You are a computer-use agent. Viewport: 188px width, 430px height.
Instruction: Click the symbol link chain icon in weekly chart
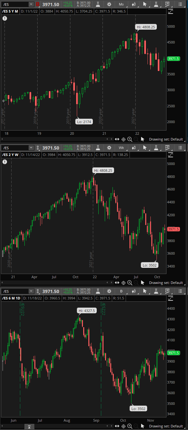[x=38, y=148]
